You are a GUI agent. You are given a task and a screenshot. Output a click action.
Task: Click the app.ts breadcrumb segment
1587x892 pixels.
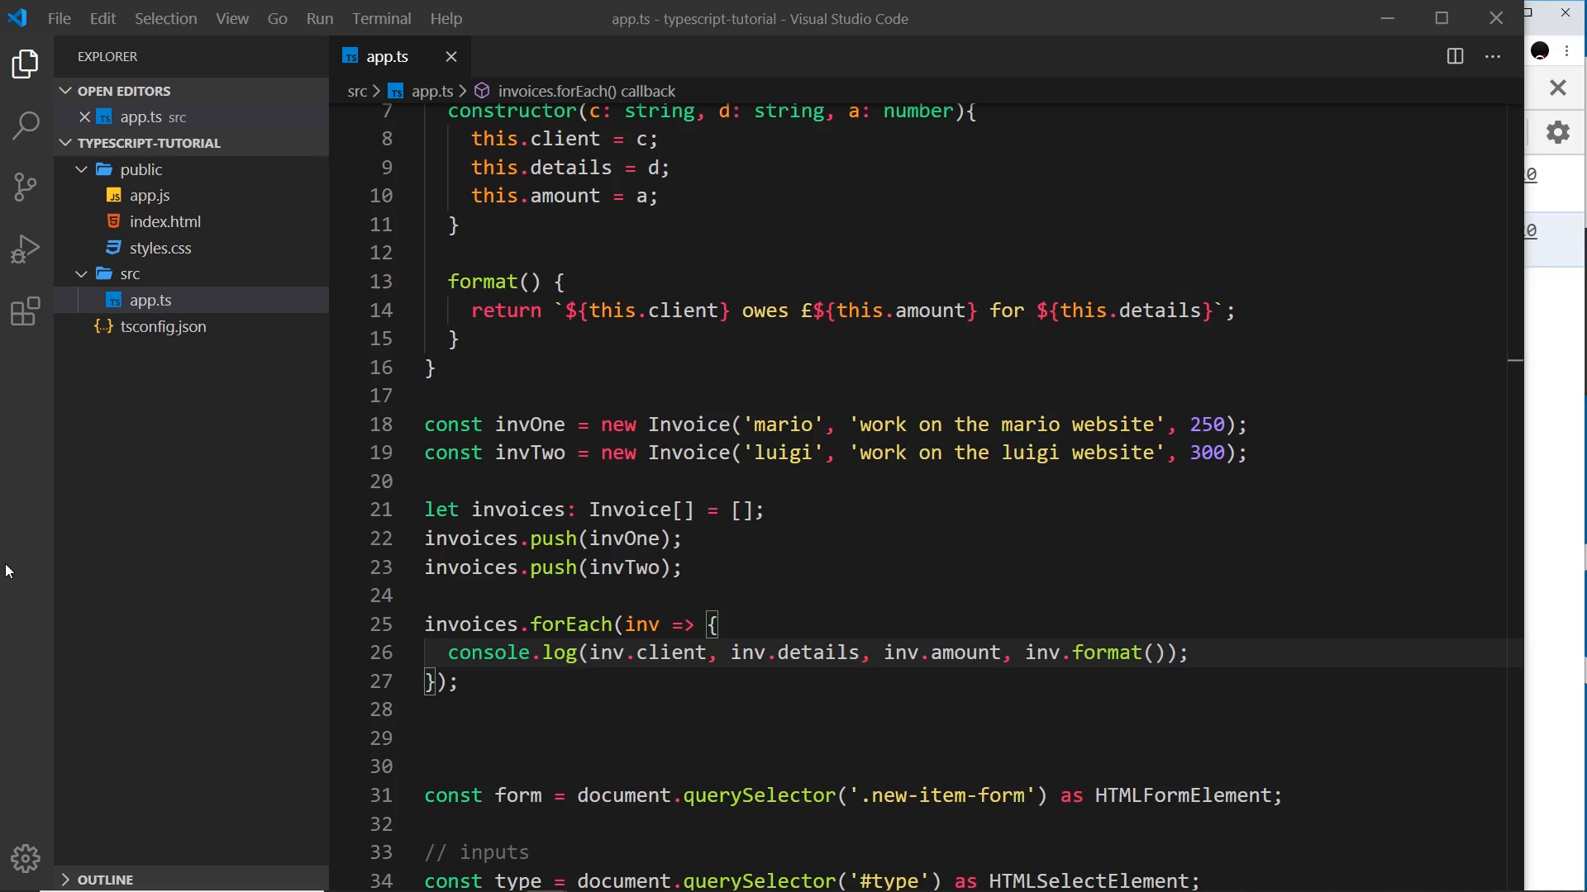432,91
